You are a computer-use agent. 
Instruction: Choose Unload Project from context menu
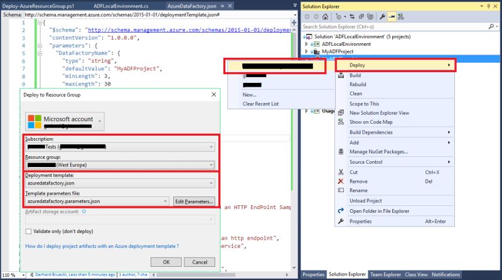tap(366, 201)
